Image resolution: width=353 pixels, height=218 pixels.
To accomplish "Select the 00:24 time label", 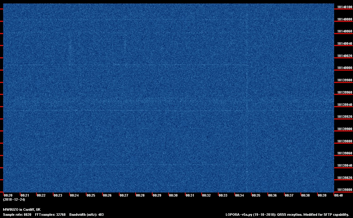I will 74,195.
